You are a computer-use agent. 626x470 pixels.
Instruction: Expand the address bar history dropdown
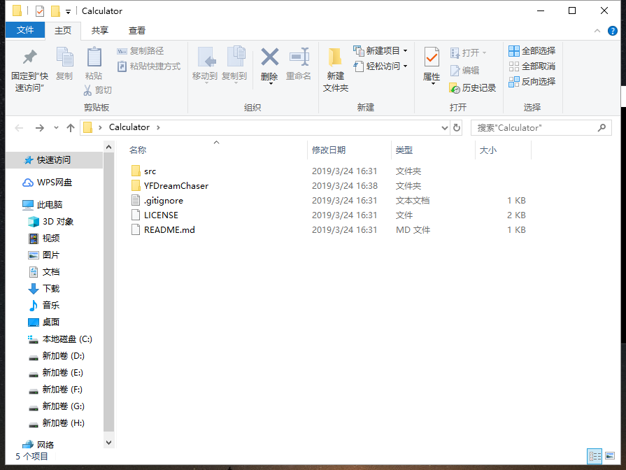445,128
